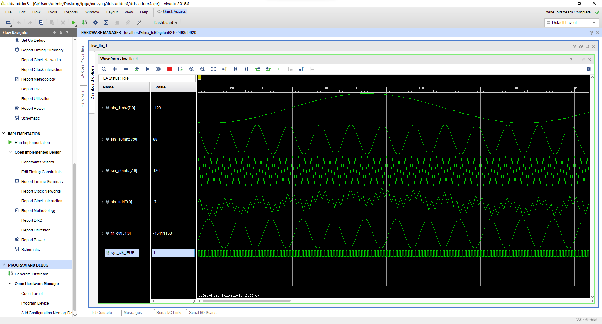Jump to waveform end time
Image resolution: width=602 pixels, height=324 pixels.
(x=246, y=69)
